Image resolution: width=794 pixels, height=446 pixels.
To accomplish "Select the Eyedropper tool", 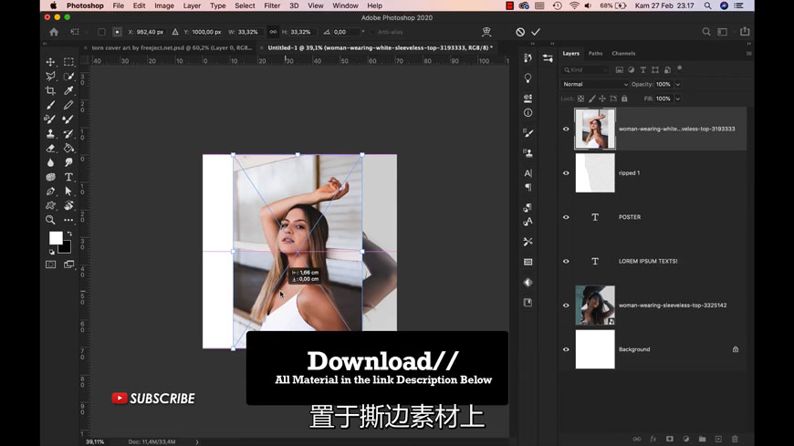I will pyautogui.click(x=68, y=90).
